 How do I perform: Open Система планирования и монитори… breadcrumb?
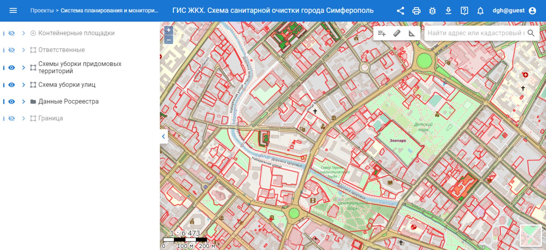point(109,11)
